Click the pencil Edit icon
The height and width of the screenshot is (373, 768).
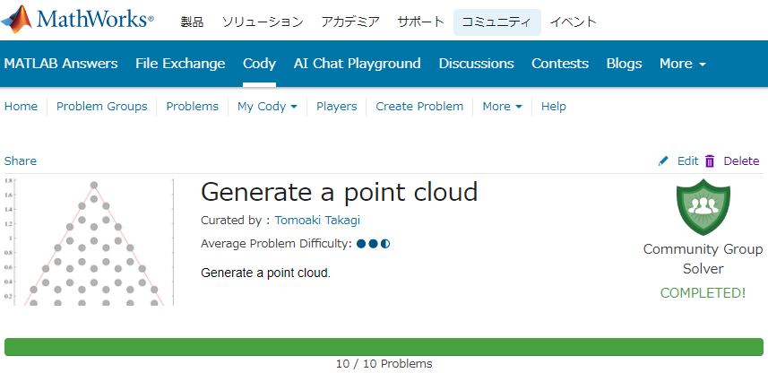pos(663,161)
